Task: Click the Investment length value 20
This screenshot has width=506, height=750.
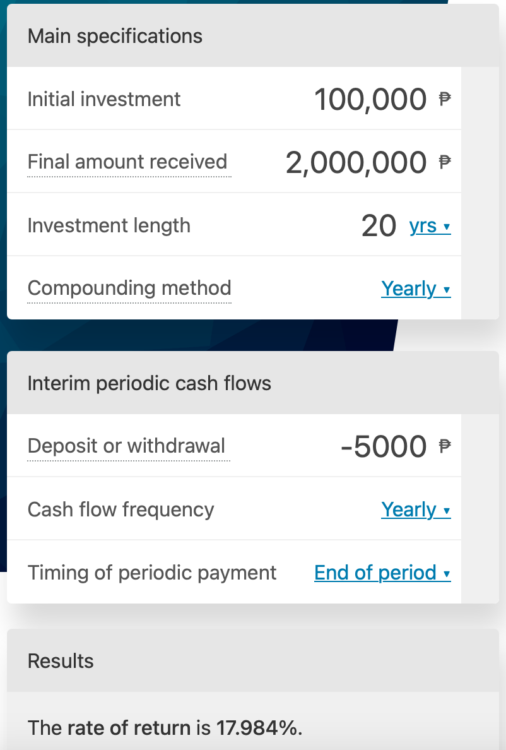Action: tap(379, 225)
